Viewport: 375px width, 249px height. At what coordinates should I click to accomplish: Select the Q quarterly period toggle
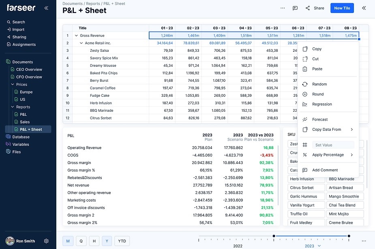coord(81,241)
